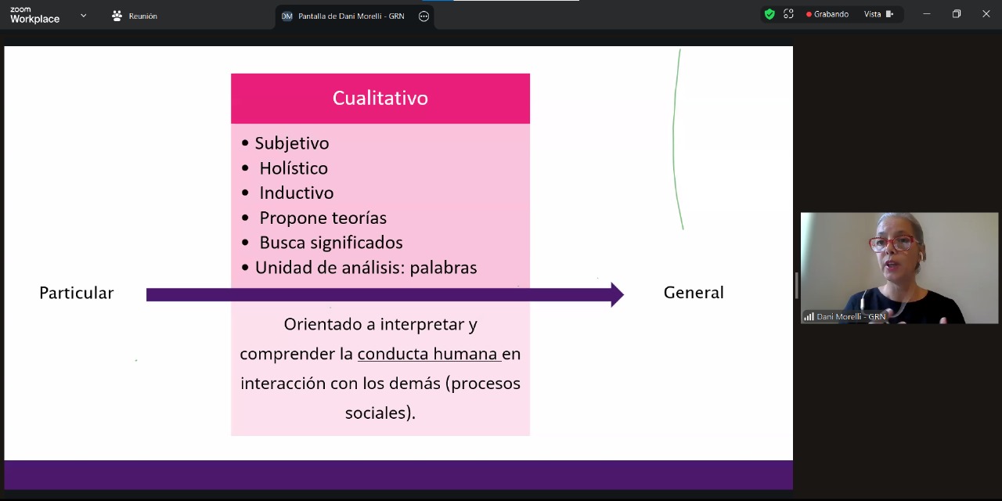
Task: Click the Cualitativo slide header
Action: [380, 98]
